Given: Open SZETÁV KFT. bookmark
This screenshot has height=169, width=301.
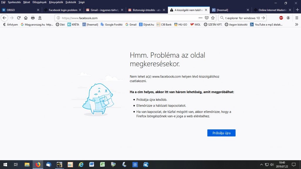Looking at the screenshot, I should coord(213,25).
